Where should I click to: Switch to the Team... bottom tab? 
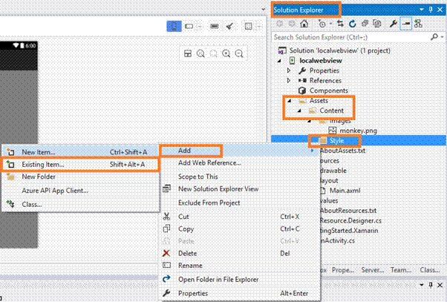pyautogui.click(x=400, y=270)
